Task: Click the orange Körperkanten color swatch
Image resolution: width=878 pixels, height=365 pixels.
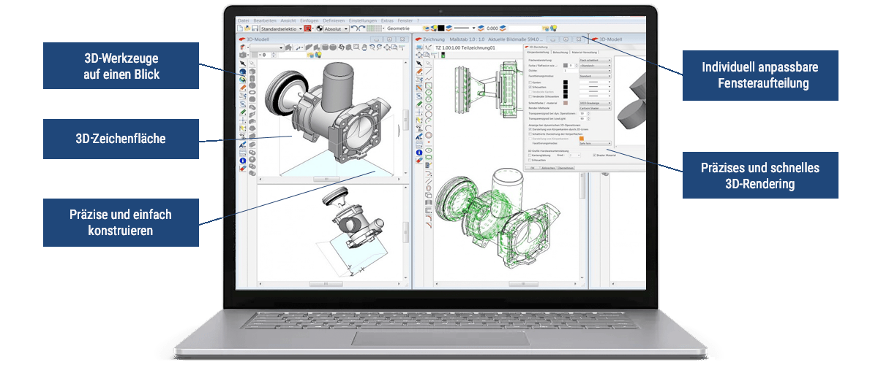Action: (582, 139)
